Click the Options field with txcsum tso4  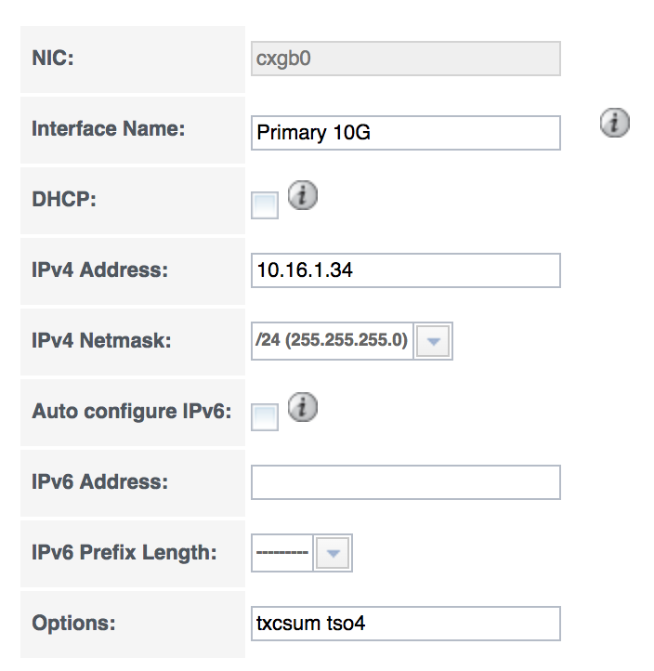click(x=405, y=624)
